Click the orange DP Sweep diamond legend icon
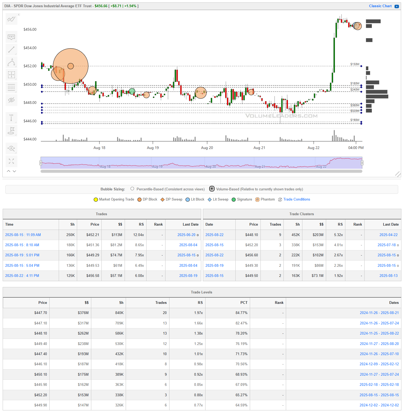The height and width of the screenshot is (412, 403). pos(163,199)
